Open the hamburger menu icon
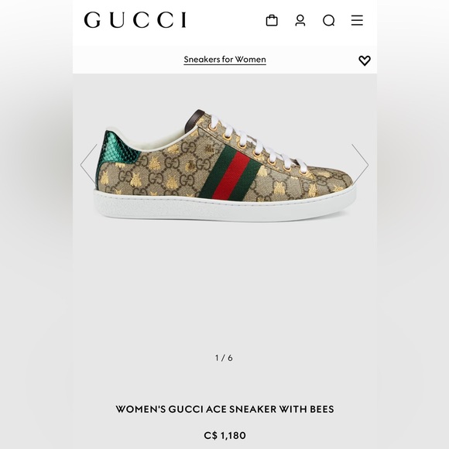The width and height of the screenshot is (449, 449). 357,20
